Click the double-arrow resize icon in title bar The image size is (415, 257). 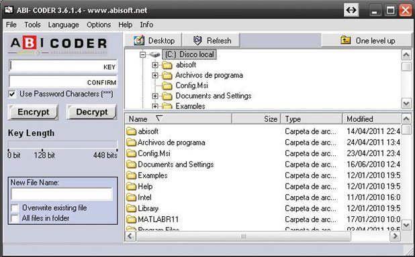point(351,11)
